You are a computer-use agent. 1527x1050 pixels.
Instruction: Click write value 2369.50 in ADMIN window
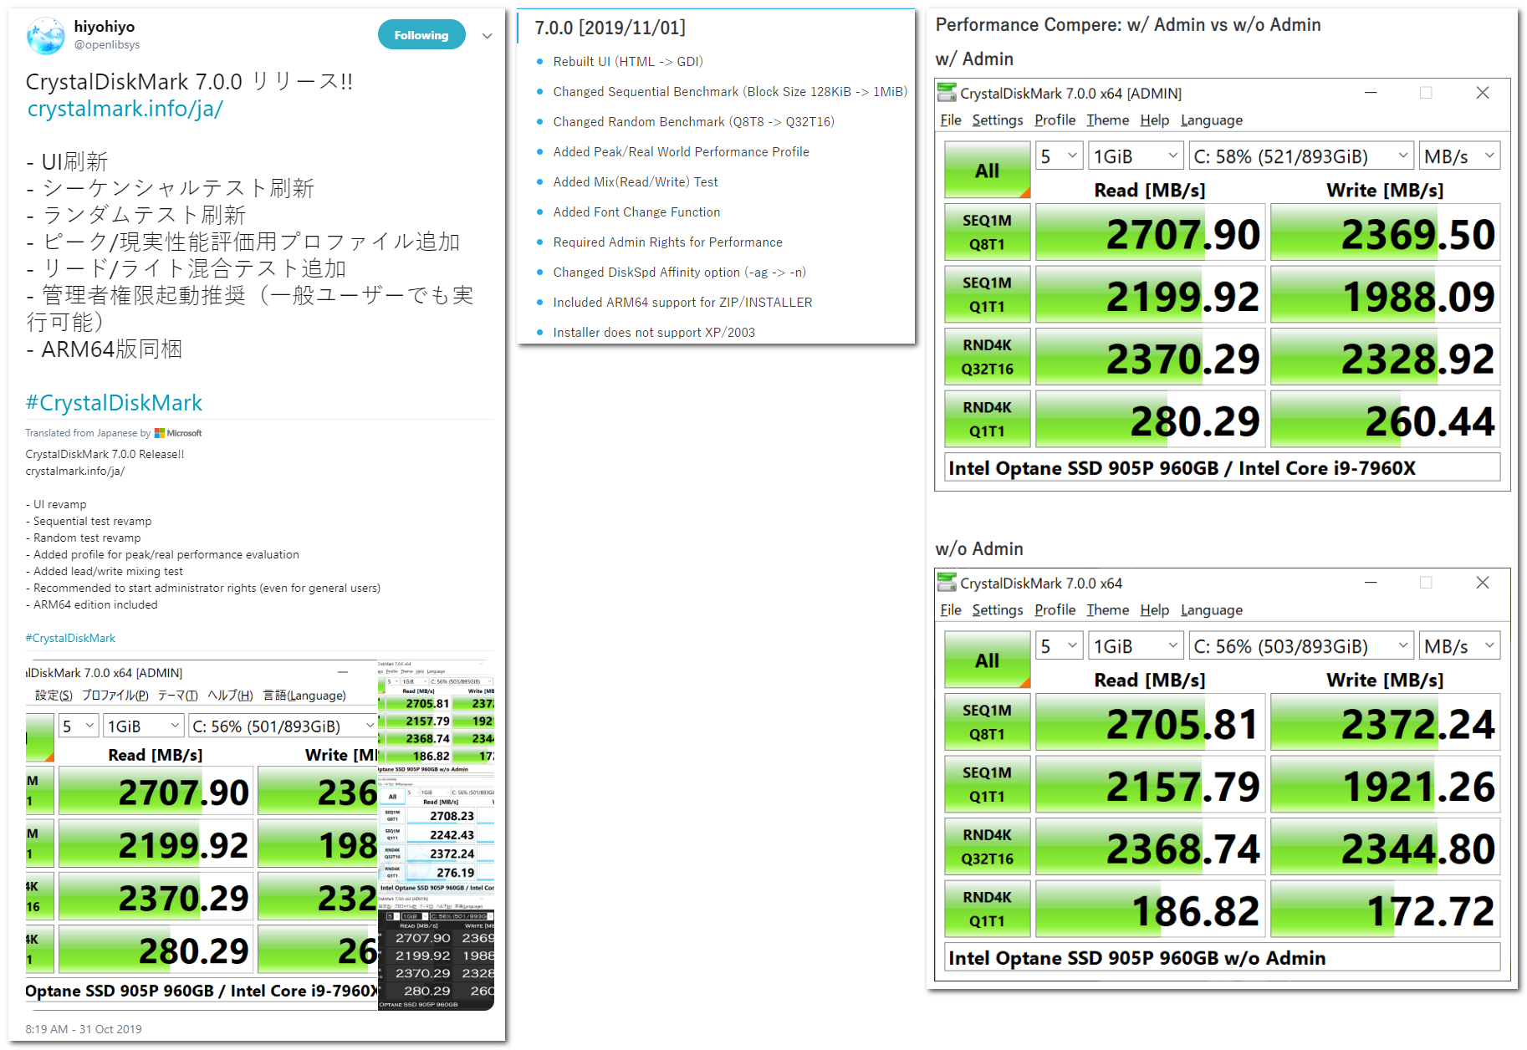click(x=1386, y=232)
